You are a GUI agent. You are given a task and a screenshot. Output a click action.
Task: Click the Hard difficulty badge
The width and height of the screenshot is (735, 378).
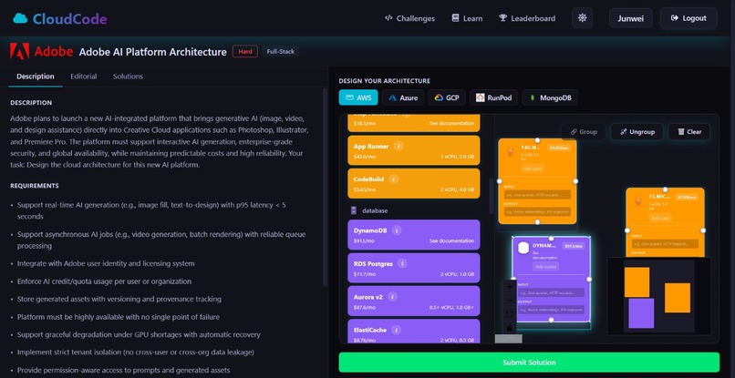(245, 52)
